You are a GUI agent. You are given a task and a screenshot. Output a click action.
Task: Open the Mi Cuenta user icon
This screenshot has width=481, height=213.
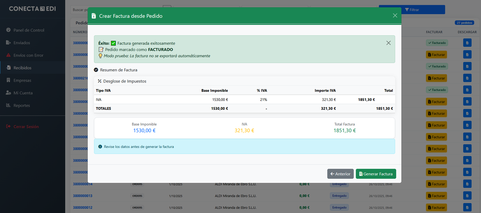point(8,93)
